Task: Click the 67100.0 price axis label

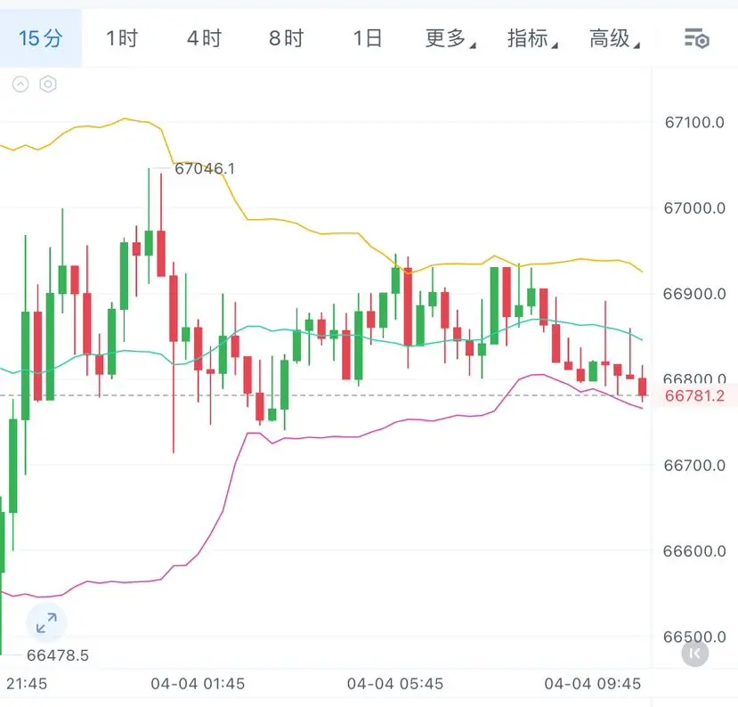Action: (x=694, y=122)
